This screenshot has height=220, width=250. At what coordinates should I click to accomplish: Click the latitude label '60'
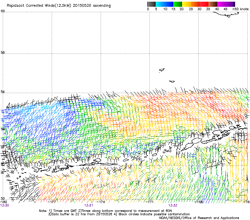[x=3, y=11]
